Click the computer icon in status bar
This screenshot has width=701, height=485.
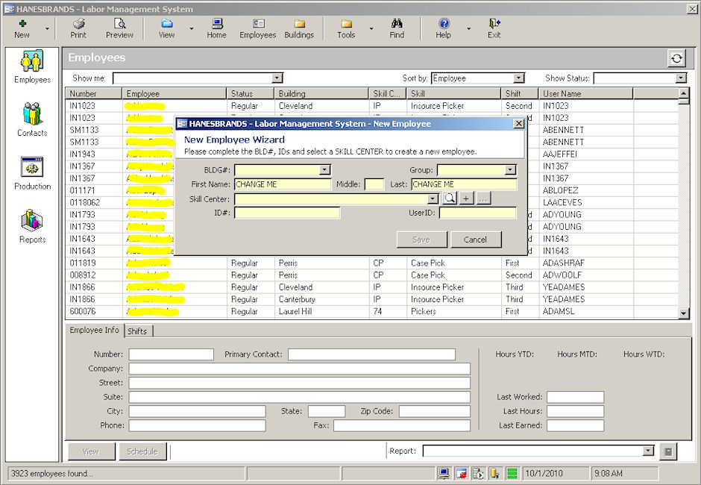(444, 473)
